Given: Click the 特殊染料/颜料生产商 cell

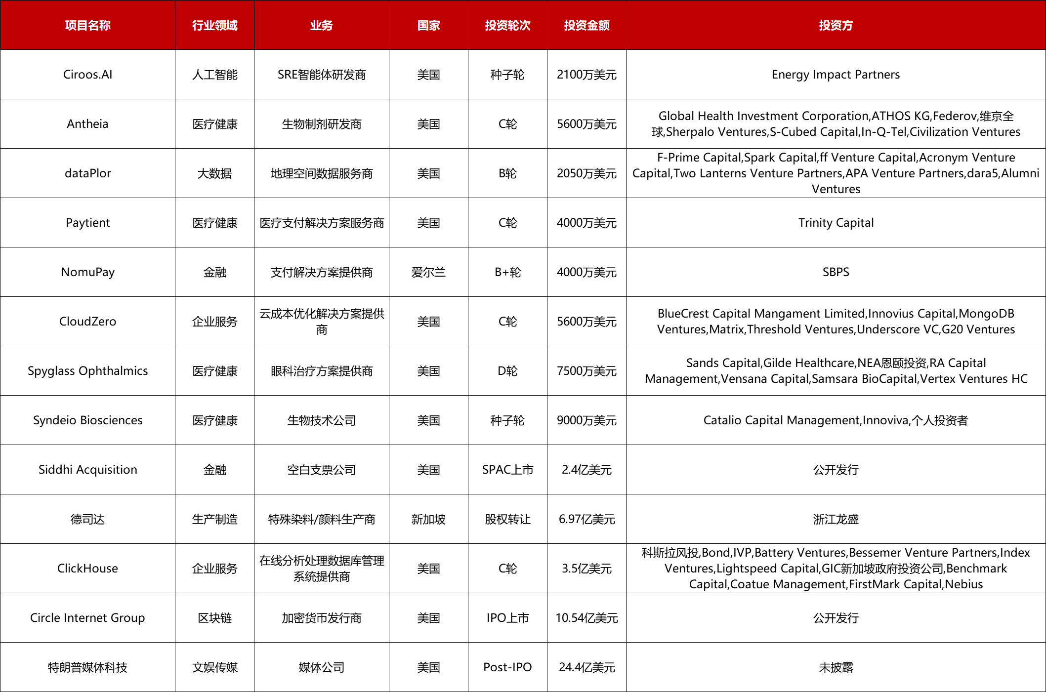Looking at the screenshot, I should click(x=322, y=519).
